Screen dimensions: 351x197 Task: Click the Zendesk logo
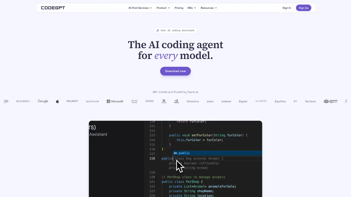(x=164, y=101)
